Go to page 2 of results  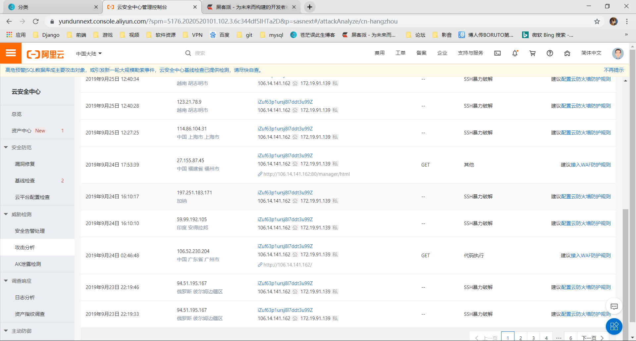(x=520, y=338)
